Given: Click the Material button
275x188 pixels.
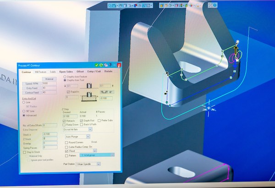Looking at the screenshot, I should click(49, 79).
